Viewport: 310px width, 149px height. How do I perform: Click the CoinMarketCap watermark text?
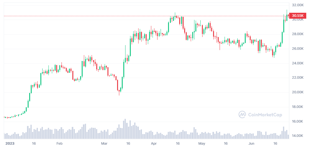coord(265,115)
